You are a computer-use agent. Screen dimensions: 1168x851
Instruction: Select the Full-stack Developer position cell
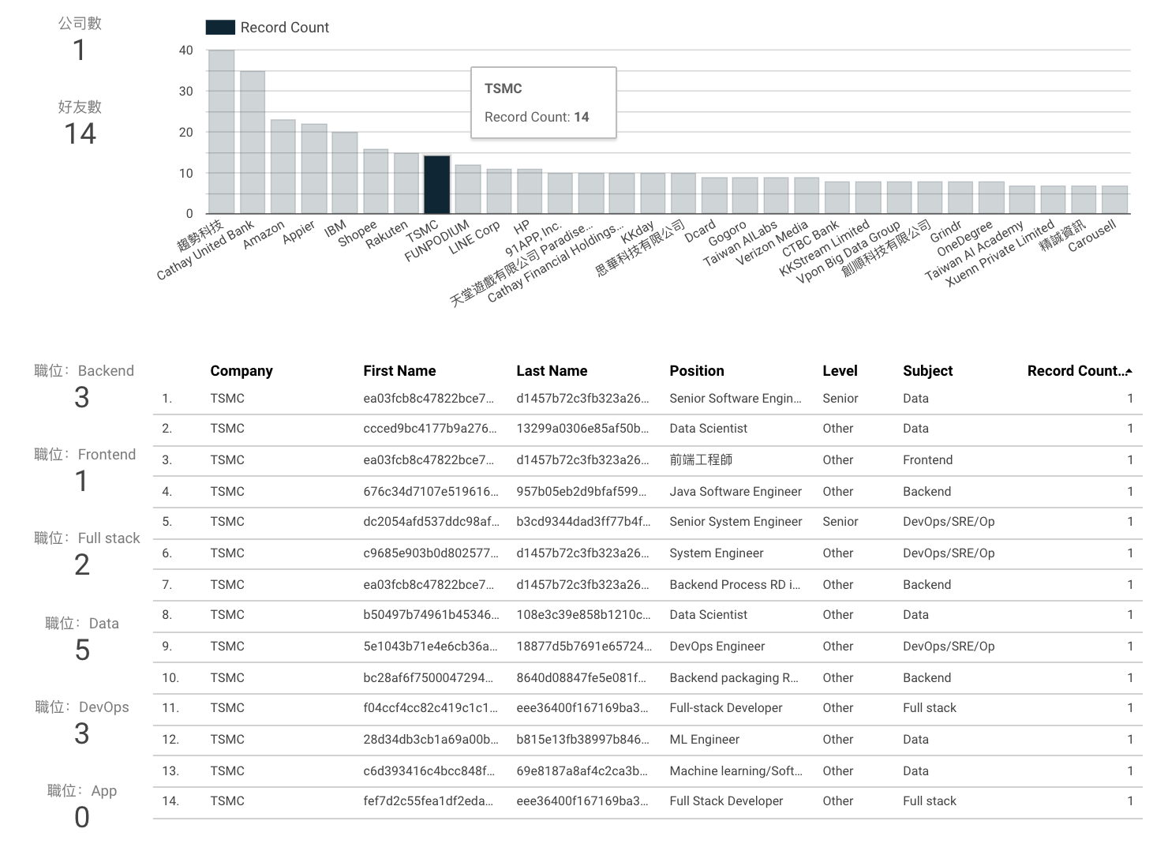click(726, 708)
